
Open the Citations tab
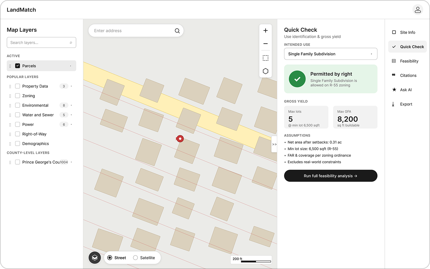(x=408, y=75)
